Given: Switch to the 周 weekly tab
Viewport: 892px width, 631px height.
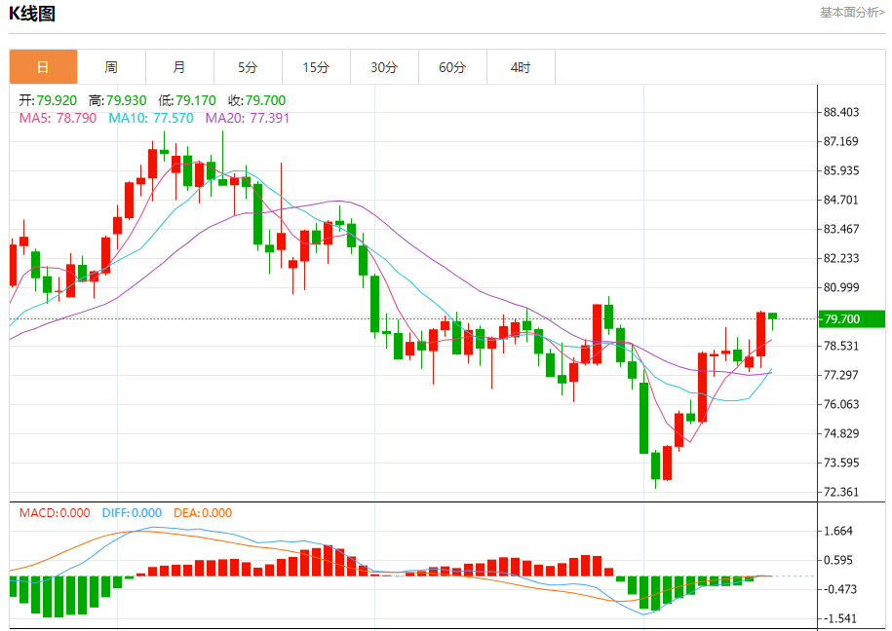Looking at the screenshot, I should [111, 67].
